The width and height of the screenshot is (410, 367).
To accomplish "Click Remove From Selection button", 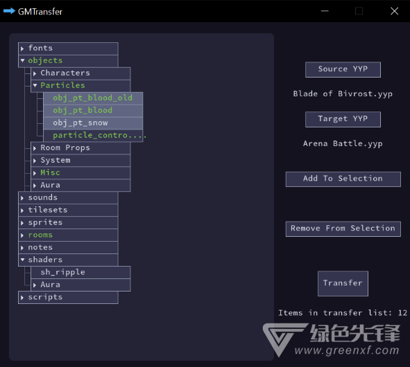I will point(343,229).
